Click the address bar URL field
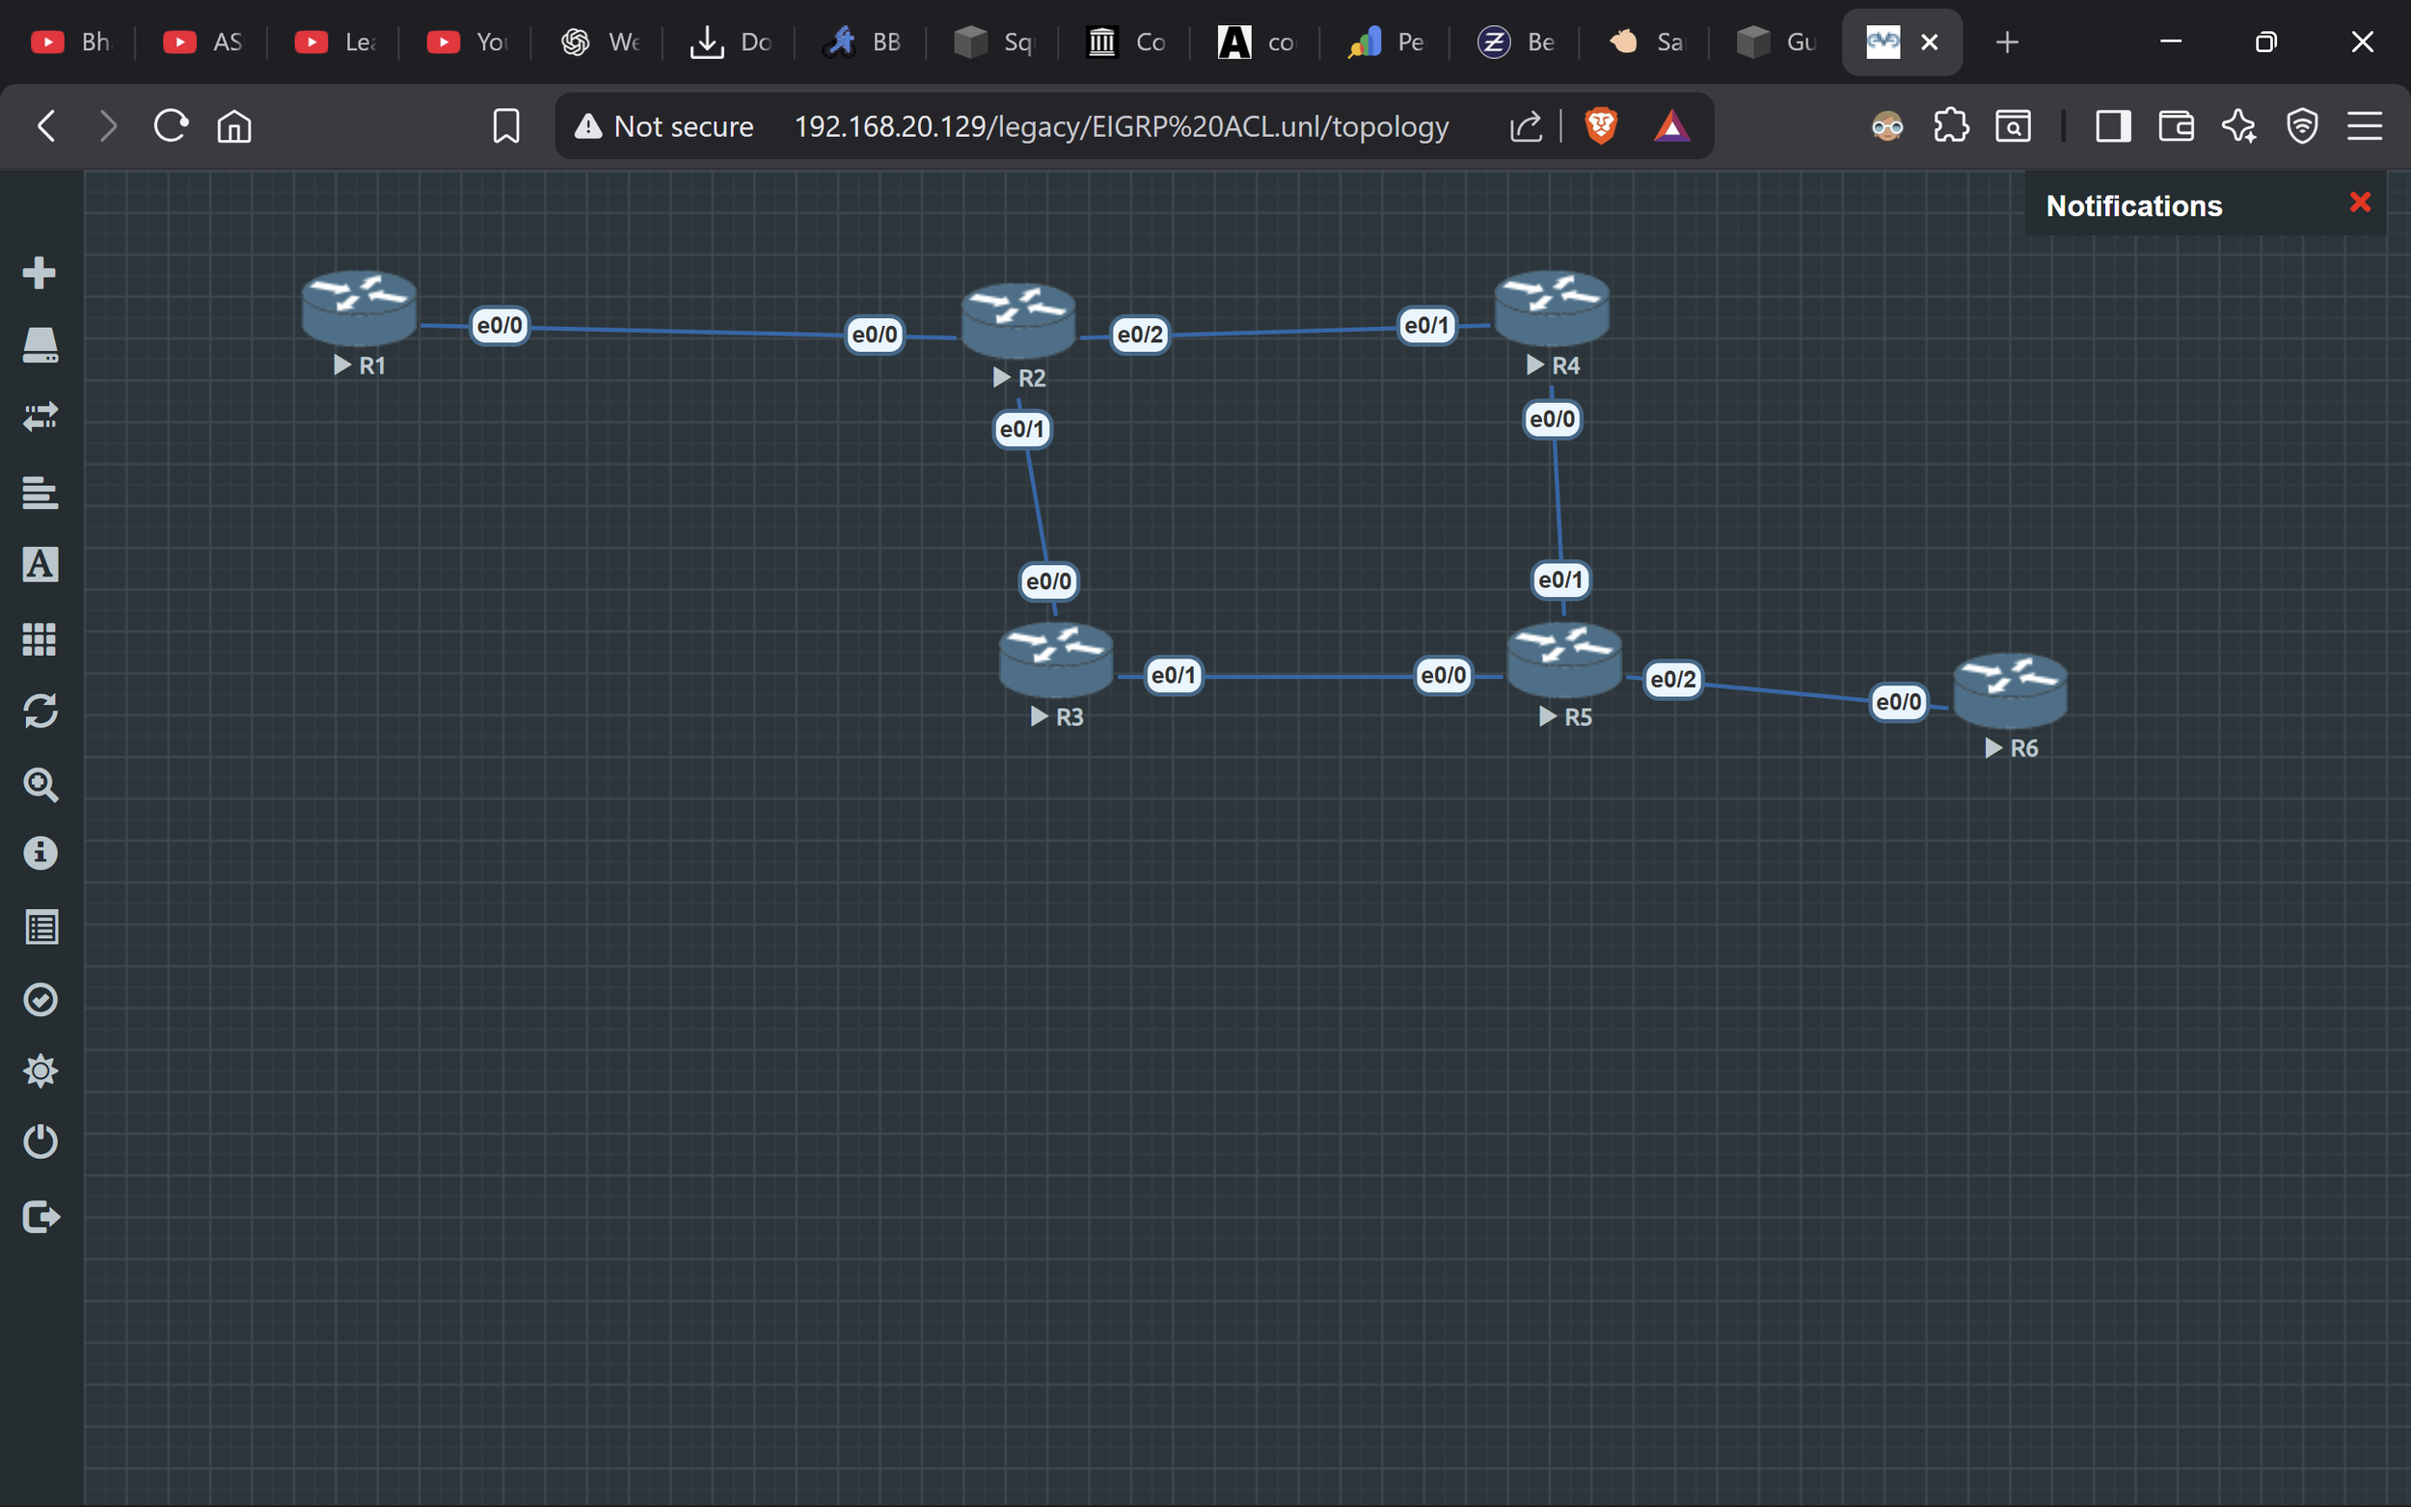 tap(1121, 126)
